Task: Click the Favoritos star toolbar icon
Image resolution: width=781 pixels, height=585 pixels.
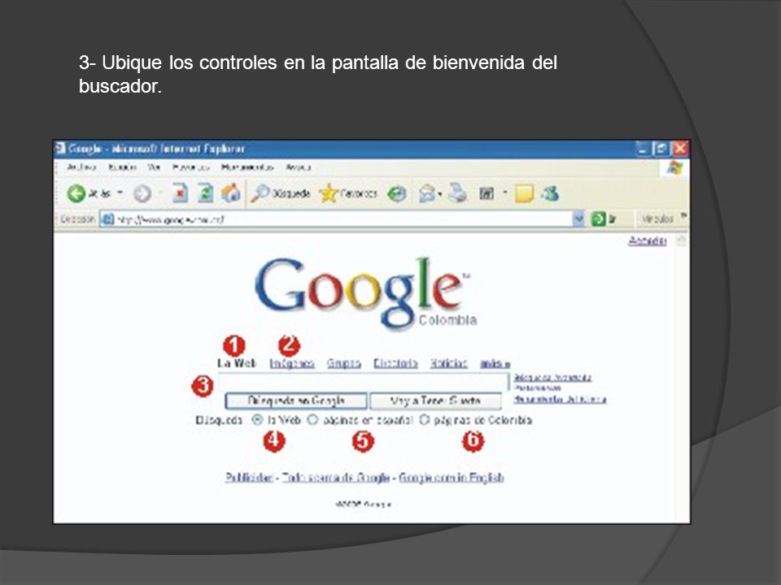Action: tap(329, 193)
